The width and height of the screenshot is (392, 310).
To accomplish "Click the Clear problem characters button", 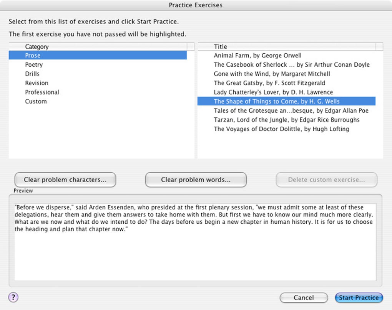I will 65,180.
